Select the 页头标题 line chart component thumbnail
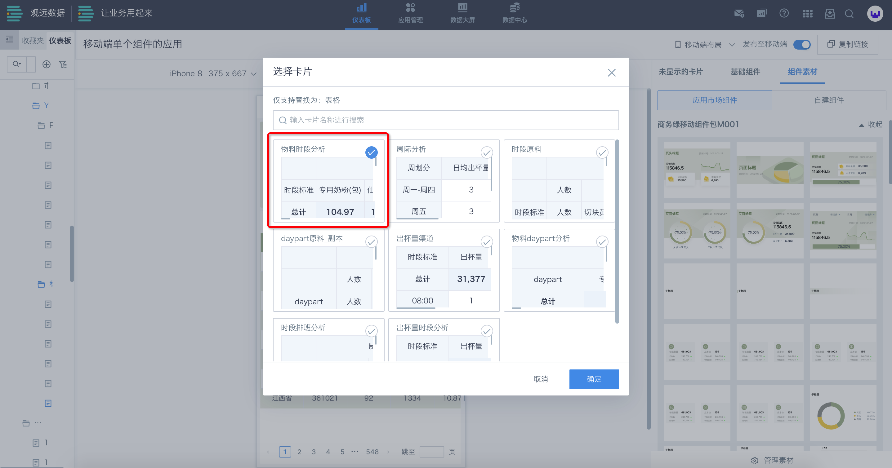The image size is (892, 468). pos(697,170)
